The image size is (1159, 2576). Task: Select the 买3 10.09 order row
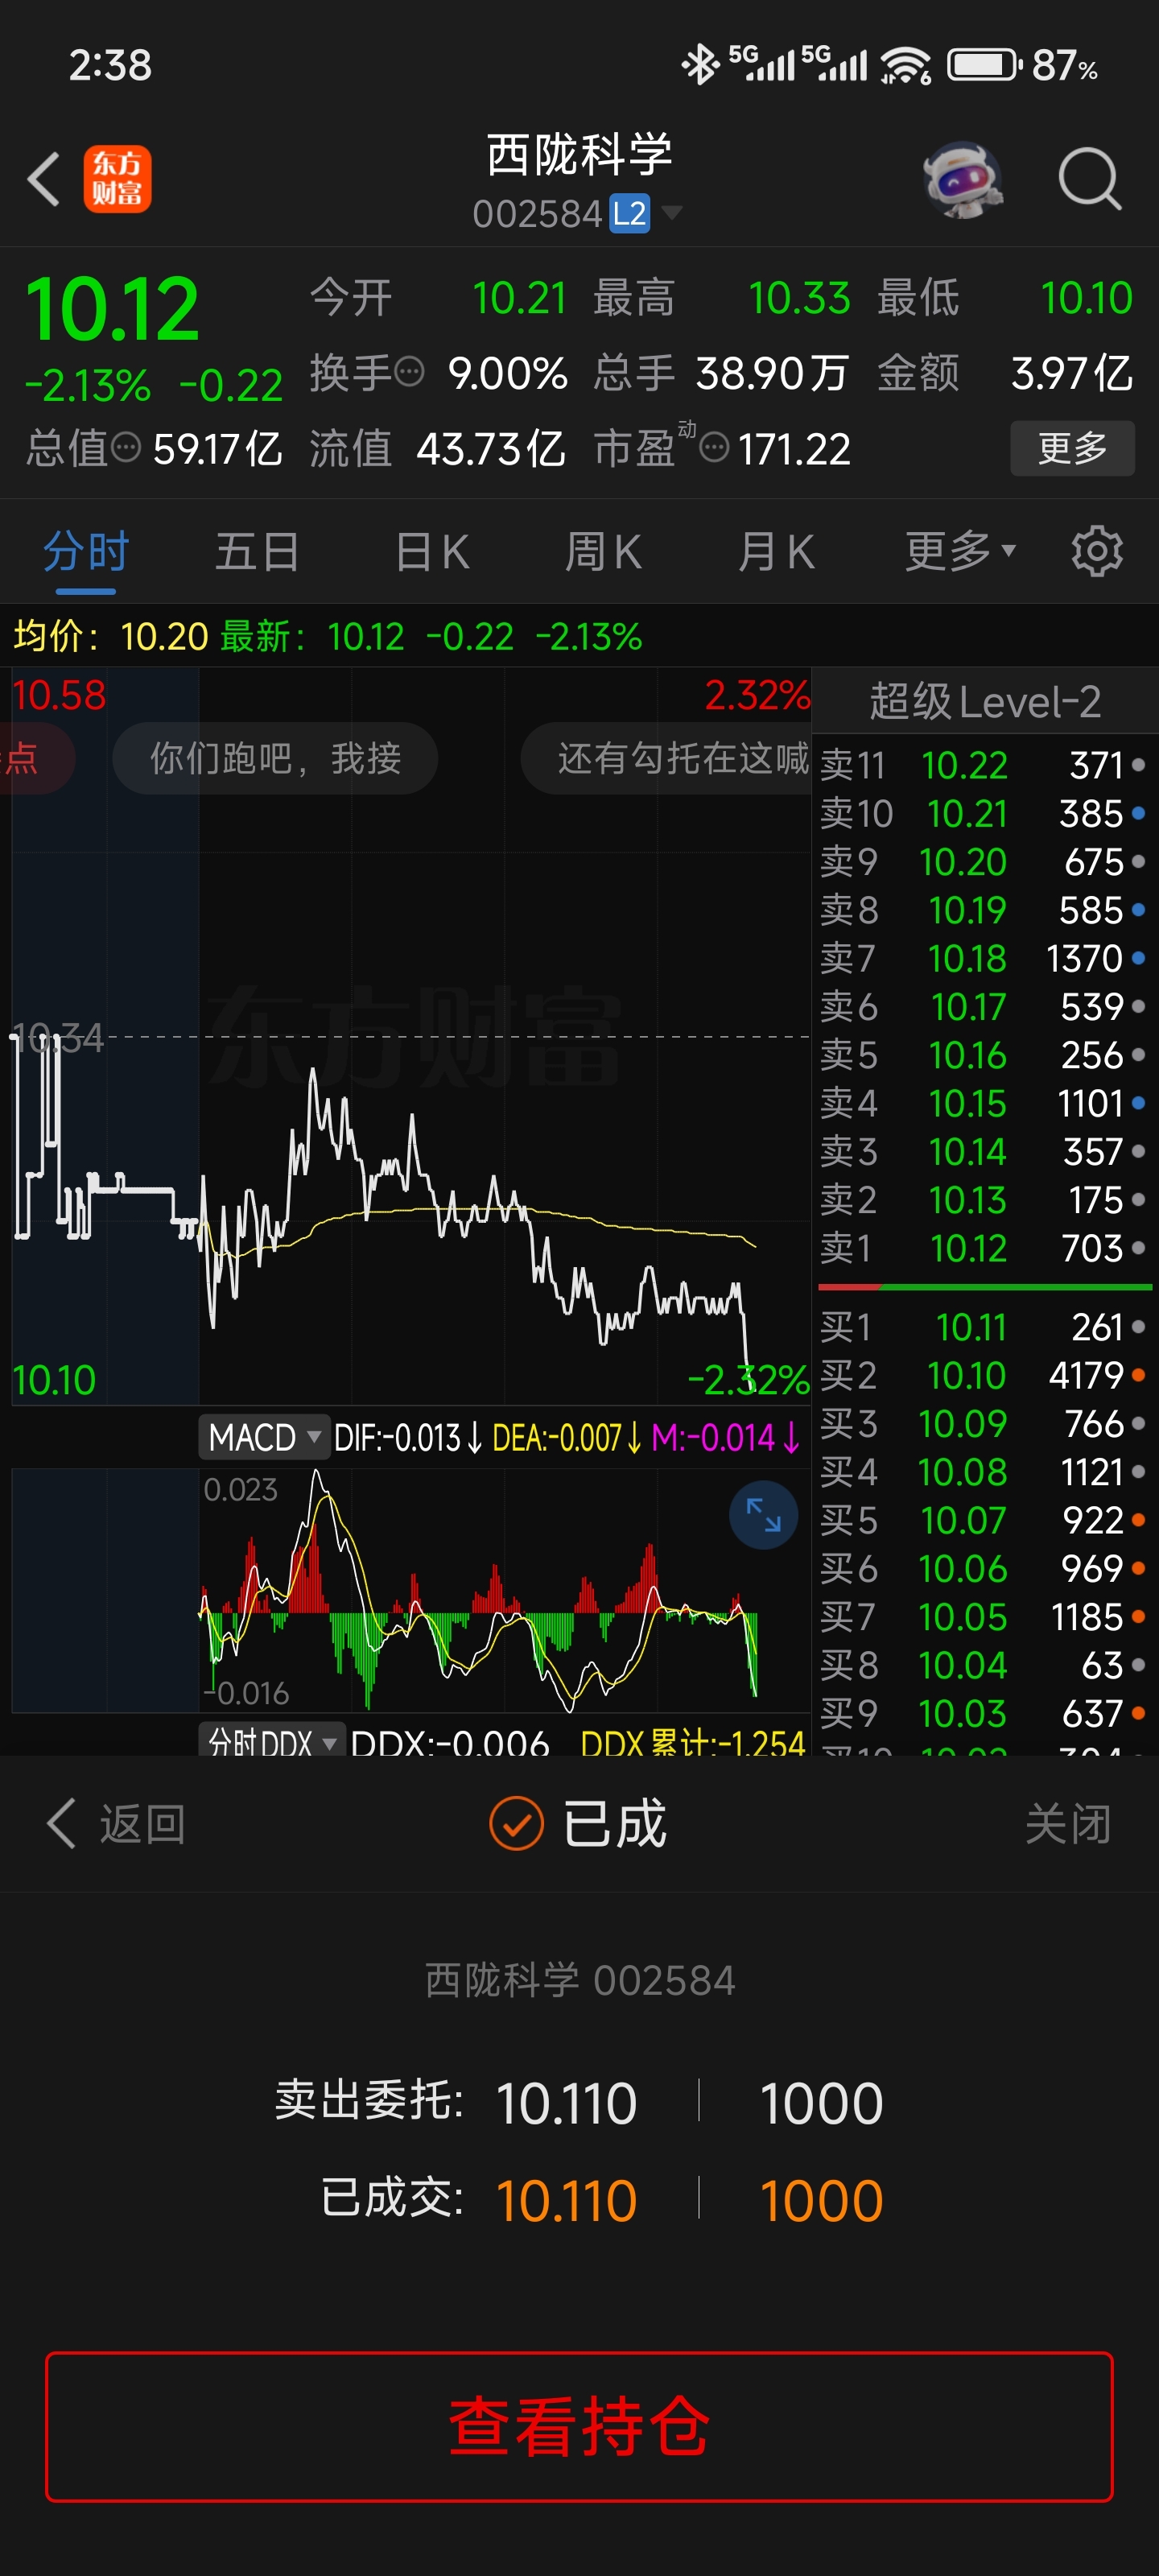point(985,1424)
